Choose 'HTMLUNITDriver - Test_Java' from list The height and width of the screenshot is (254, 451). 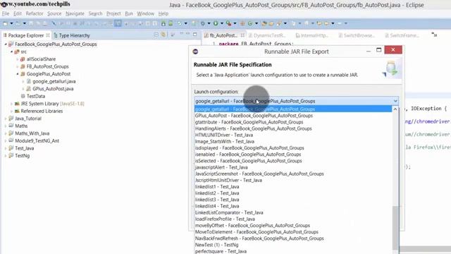point(293,135)
